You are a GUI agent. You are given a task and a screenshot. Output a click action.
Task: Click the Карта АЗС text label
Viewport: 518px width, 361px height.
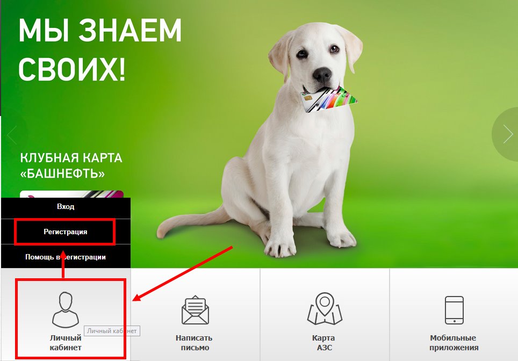point(323,343)
